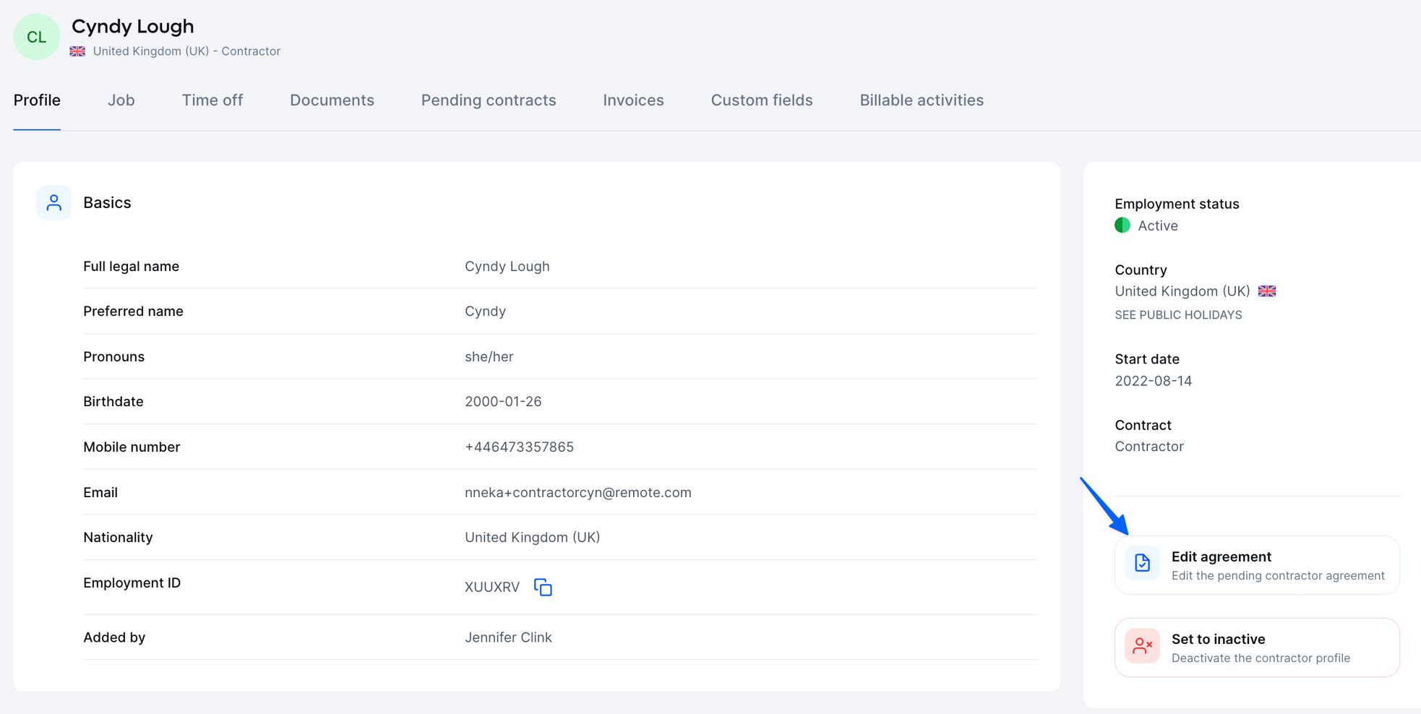Screen dimensions: 1421x714
Task: Switch to the Time off tab
Action: (212, 100)
